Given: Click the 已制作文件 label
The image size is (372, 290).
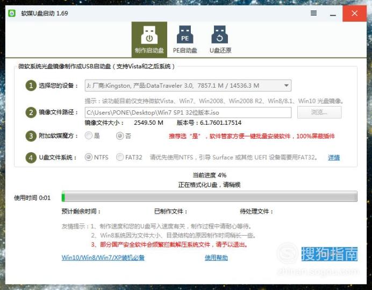Looking at the screenshot, I should pyautogui.click(x=170, y=211).
